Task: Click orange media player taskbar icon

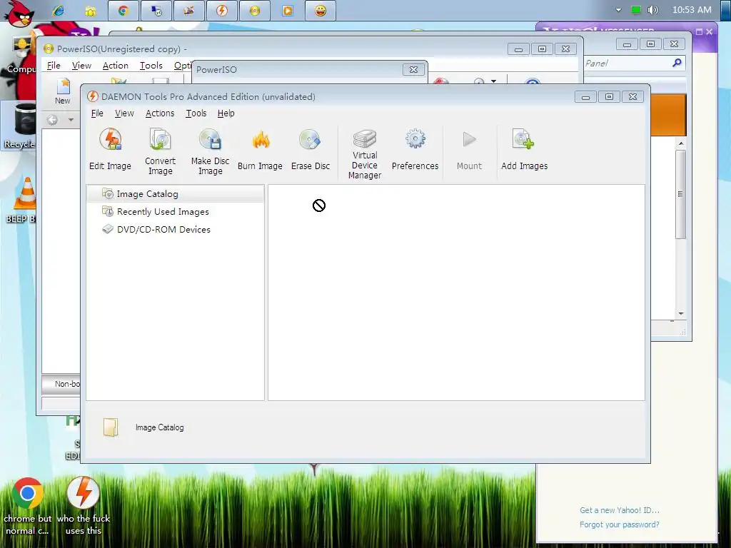Action: coord(288,11)
